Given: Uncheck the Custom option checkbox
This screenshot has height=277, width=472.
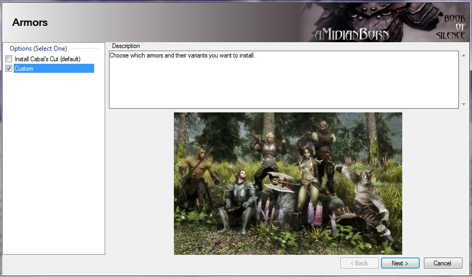Looking at the screenshot, I should coord(9,69).
